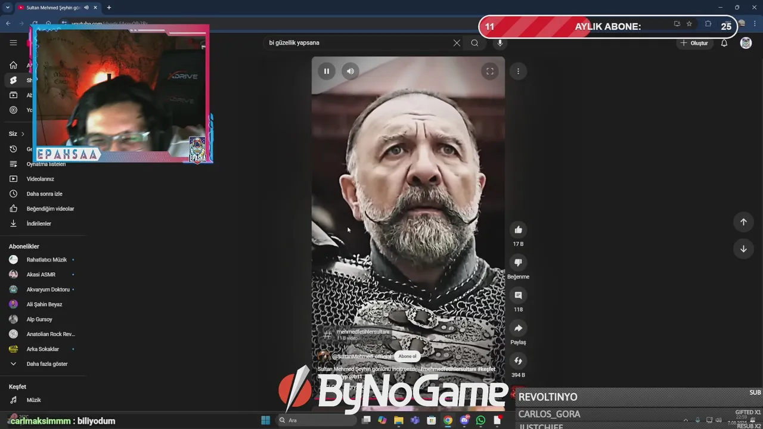763x429 pixels.
Task: Go to YouTube Home in sidebar
Action: pos(13,65)
